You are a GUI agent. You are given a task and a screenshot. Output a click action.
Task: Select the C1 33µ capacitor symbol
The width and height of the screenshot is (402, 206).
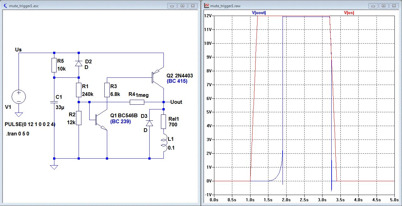[x=54, y=102]
